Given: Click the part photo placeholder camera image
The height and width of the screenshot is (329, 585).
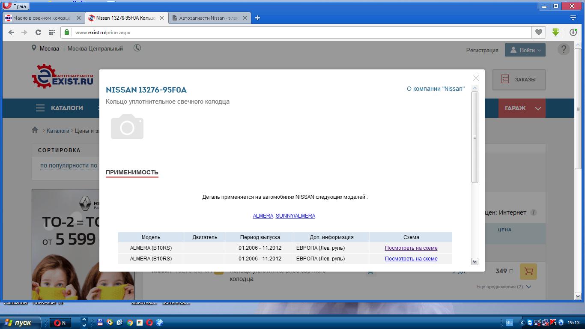Looking at the screenshot, I should (127, 126).
